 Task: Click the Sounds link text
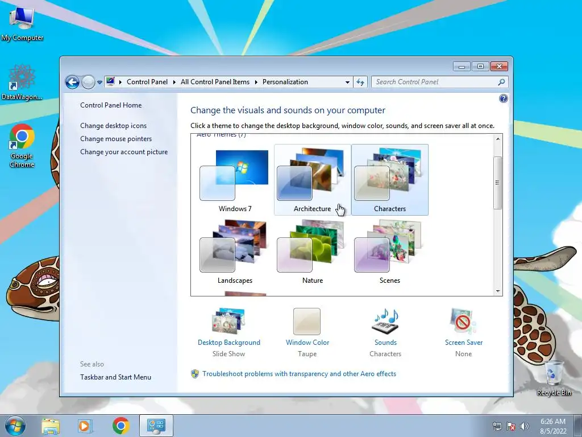click(x=385, y=343)
